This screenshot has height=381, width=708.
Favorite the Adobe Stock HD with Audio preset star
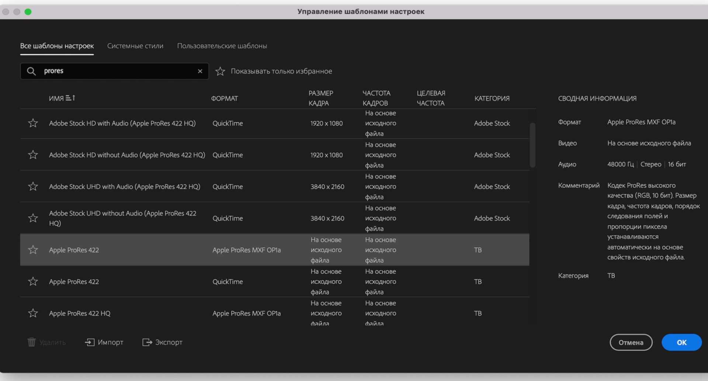coord(33,123)
